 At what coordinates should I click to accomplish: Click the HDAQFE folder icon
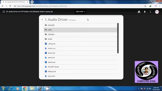(46, 25)
